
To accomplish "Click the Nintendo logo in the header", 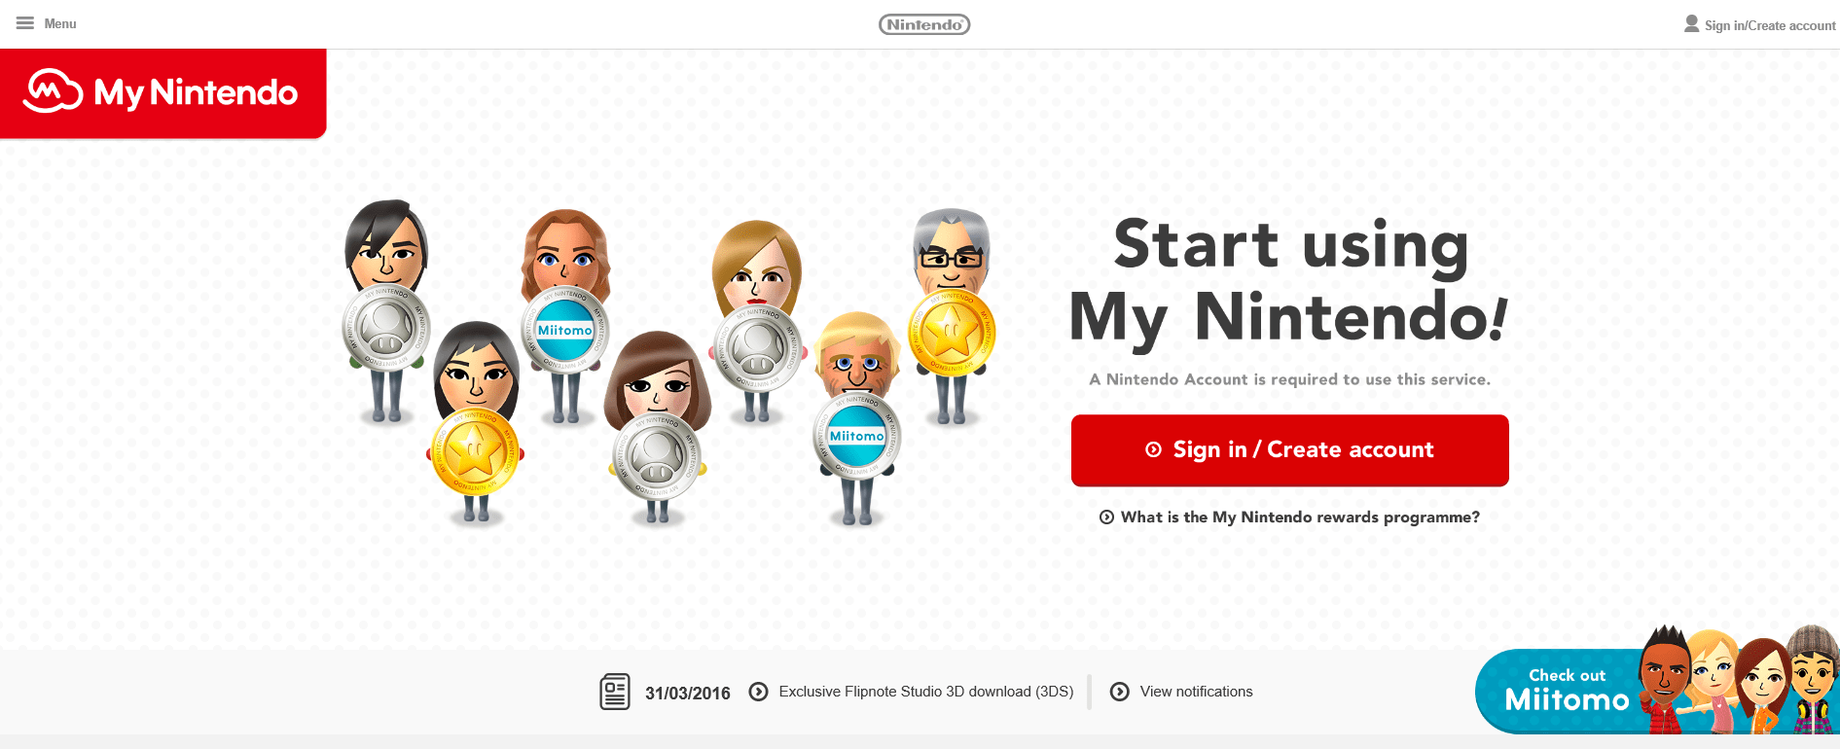I will click(924, 24).
